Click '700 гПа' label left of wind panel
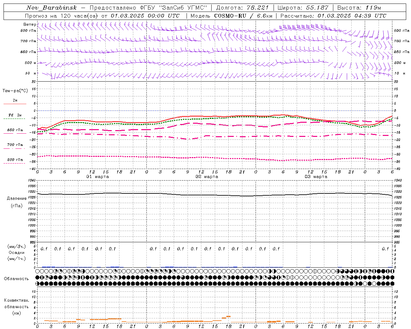 click(28, 41)
